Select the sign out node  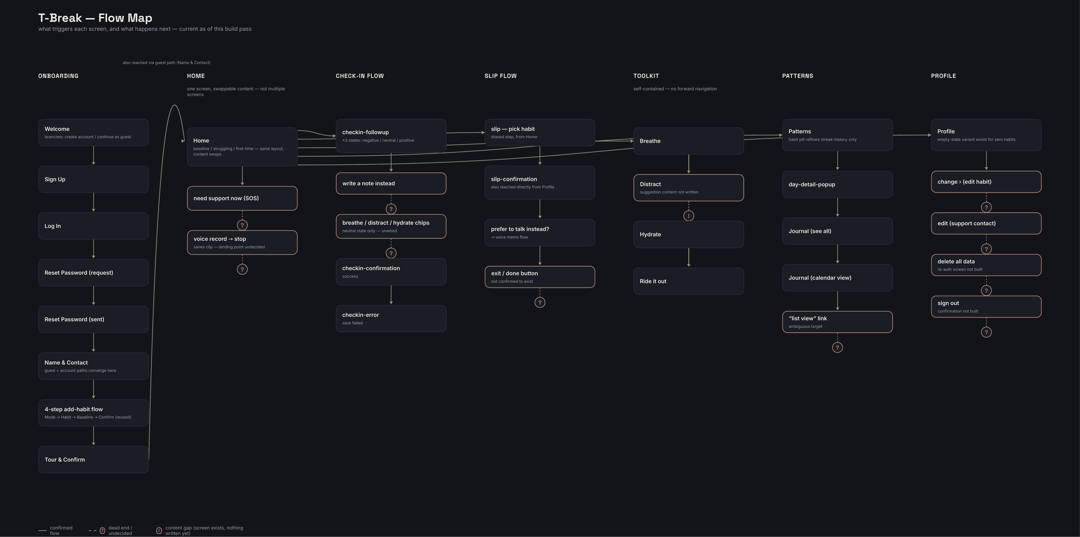tap(986, 307)
